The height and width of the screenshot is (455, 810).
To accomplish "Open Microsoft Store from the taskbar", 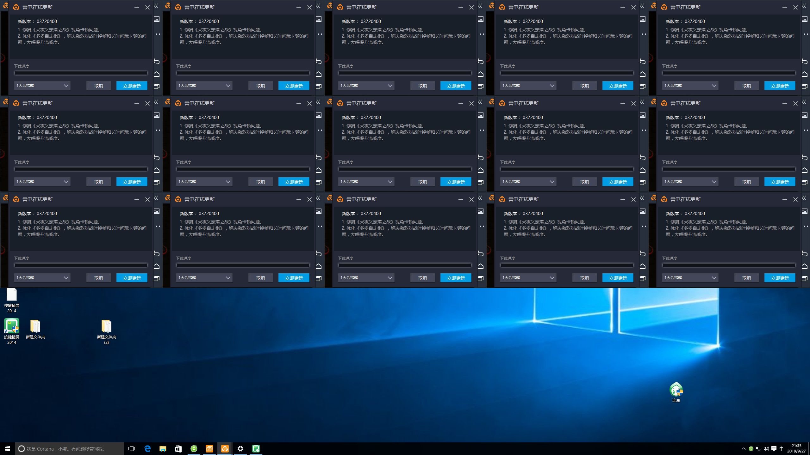I will [x=178, y=449].
